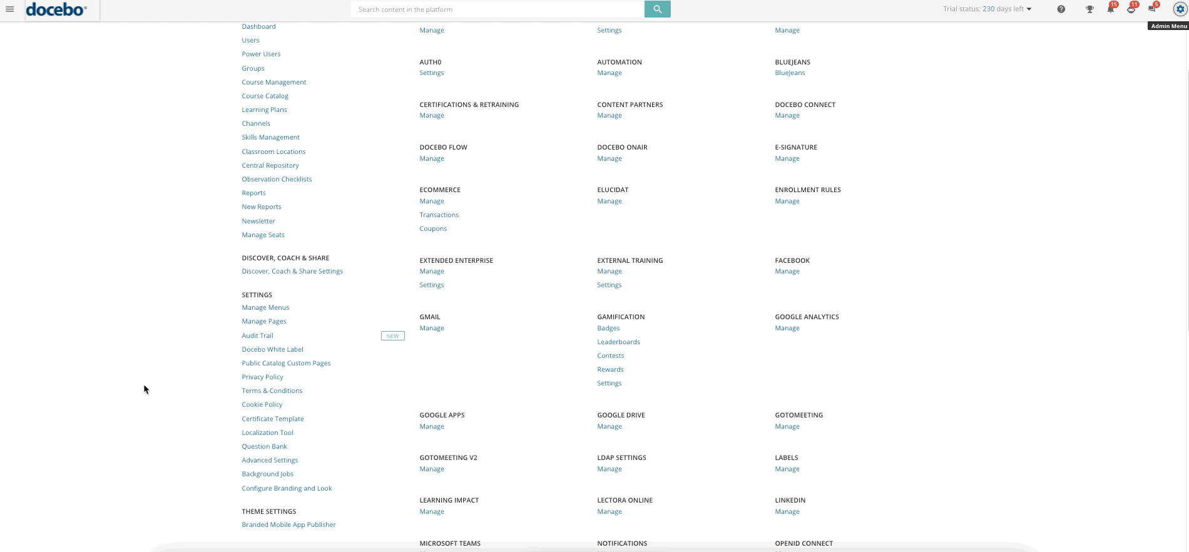Open the Reports link
The image size is (1189, 552).
253,193
